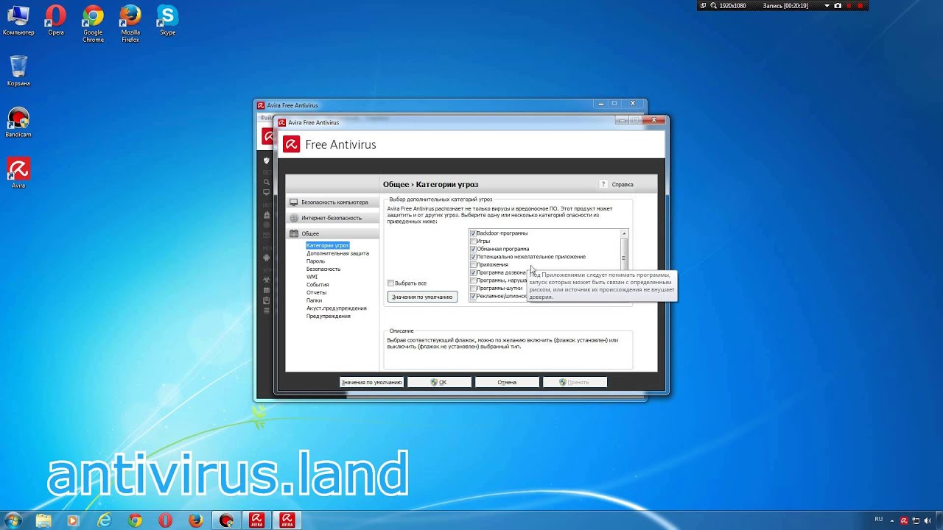Click the Avira logo in the Free Antivirus header
This screenshot has width=943, height=530.
tap(292, 144)
